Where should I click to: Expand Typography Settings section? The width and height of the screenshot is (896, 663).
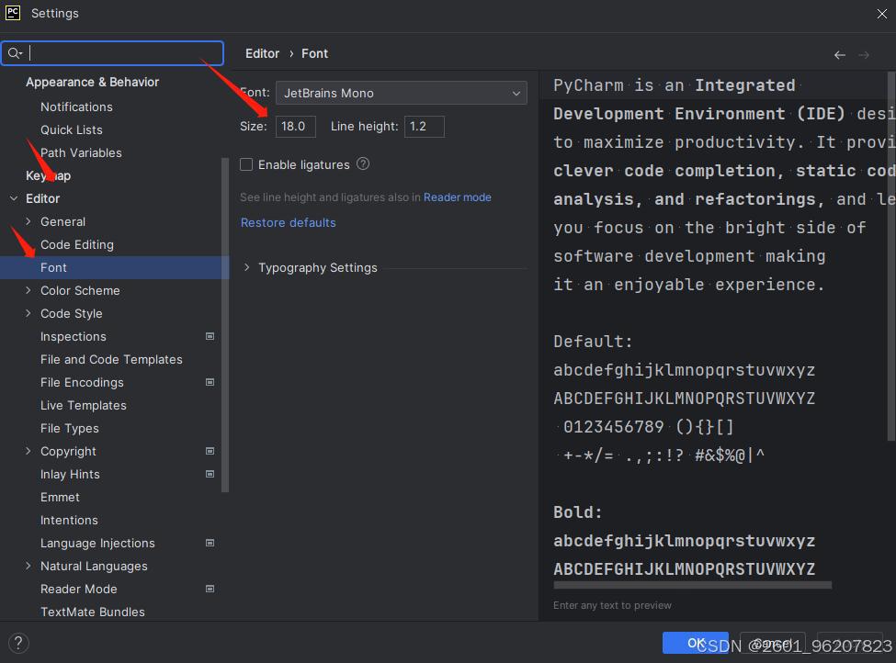pos(246,267)
